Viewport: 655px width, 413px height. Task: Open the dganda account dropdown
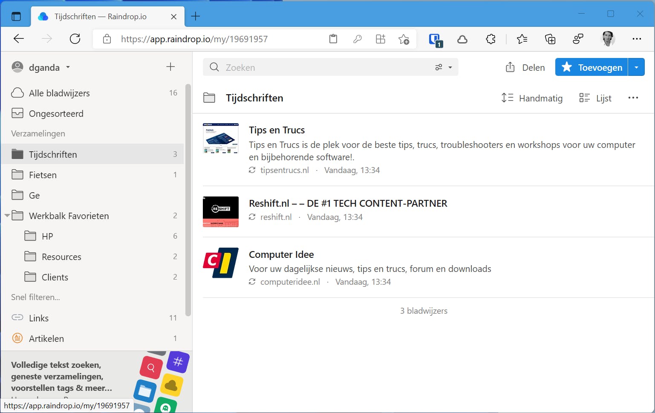point(68,67)
